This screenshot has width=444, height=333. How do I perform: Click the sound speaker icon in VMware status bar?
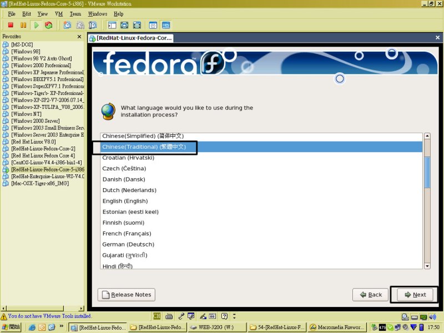click(433, 317)
